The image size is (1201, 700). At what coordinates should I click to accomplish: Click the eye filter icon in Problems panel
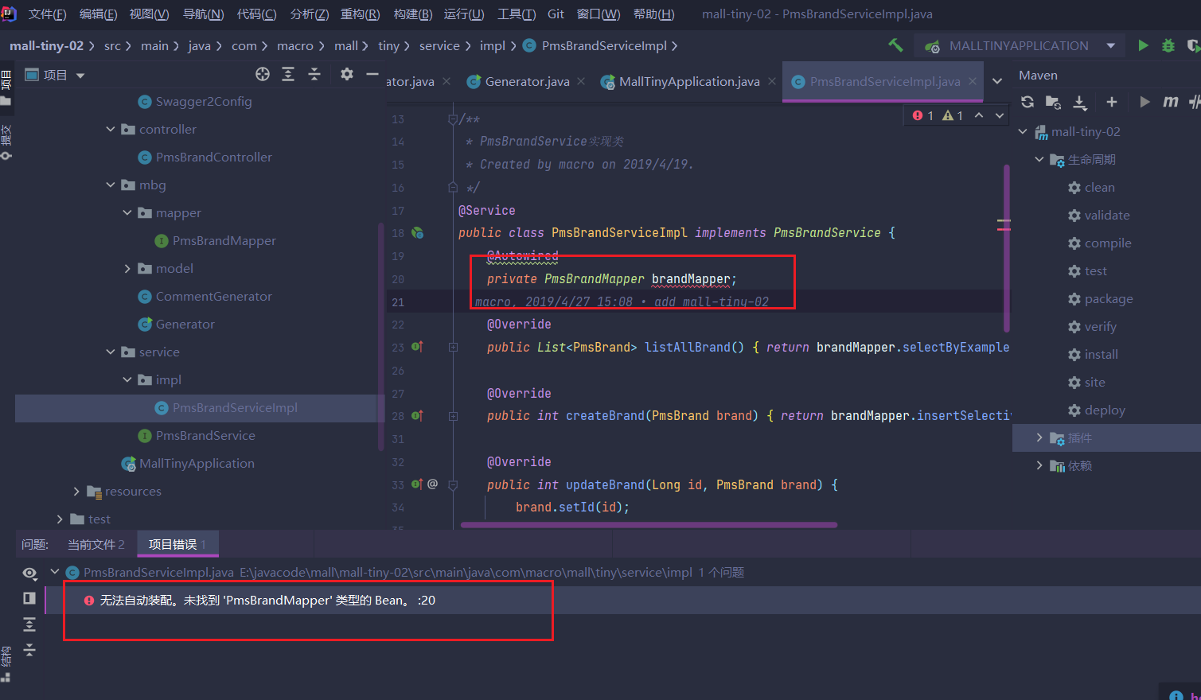pos(29,572)
